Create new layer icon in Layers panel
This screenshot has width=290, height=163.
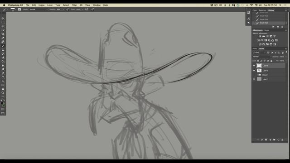coord(278,140)
